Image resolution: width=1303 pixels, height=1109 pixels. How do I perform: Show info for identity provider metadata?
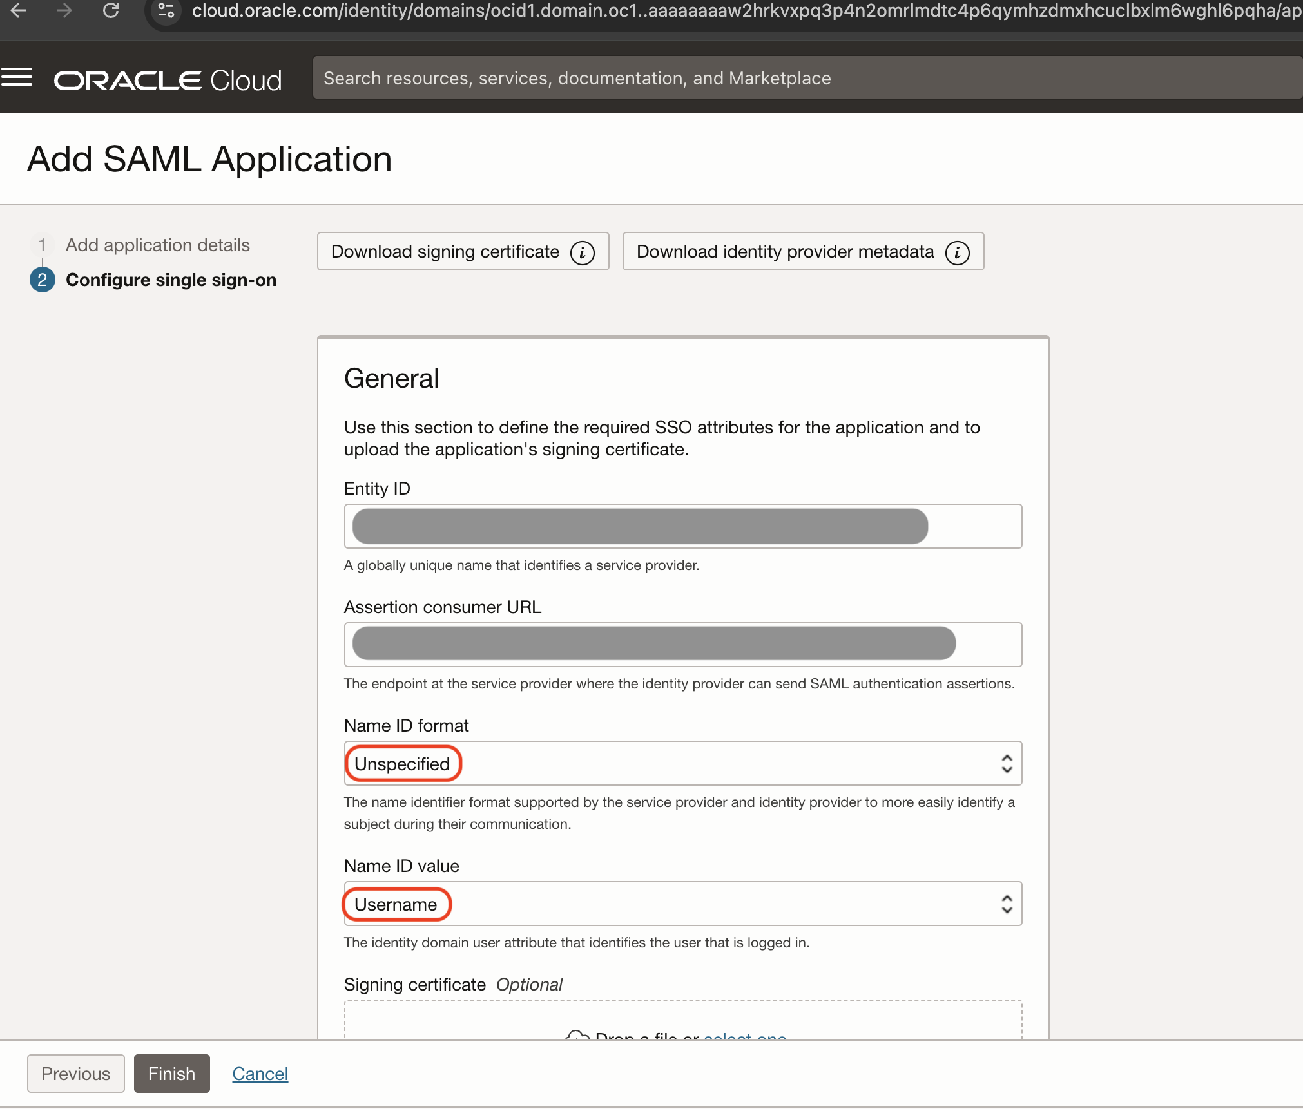pos(957,252)
